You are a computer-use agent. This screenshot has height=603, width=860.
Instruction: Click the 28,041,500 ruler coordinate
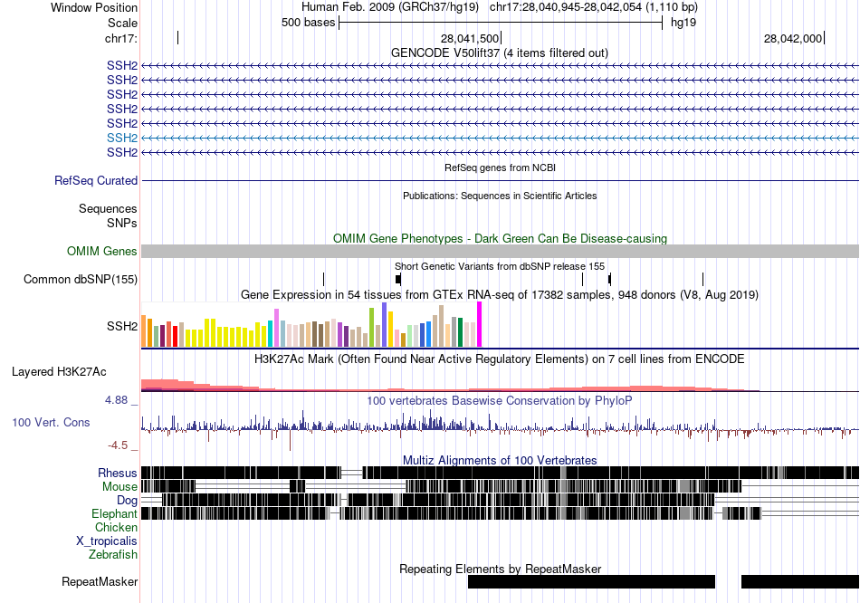(470, 38)
